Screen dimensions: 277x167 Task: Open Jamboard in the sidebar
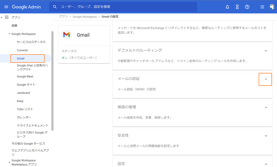(x=23, y=93)
